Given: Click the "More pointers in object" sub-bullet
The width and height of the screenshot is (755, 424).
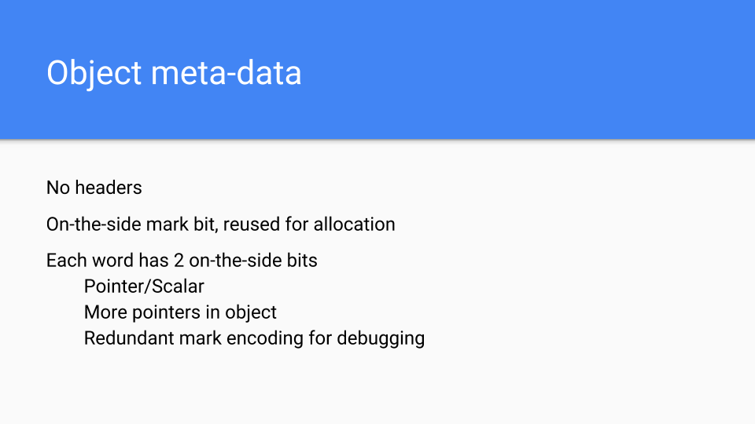Looking at the screenshot, I should (180, 313).
